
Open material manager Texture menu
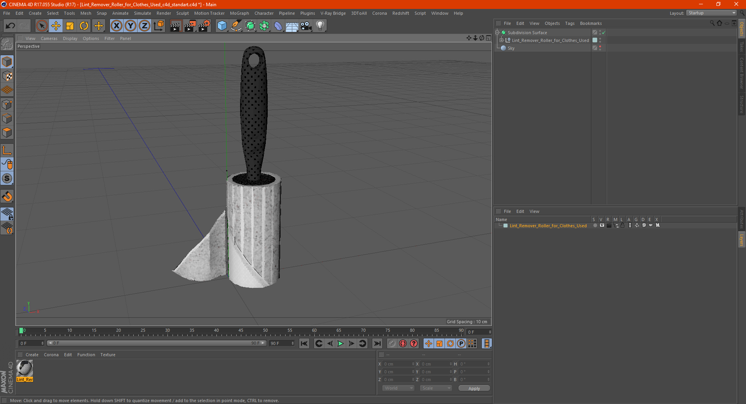click(108, 355)
